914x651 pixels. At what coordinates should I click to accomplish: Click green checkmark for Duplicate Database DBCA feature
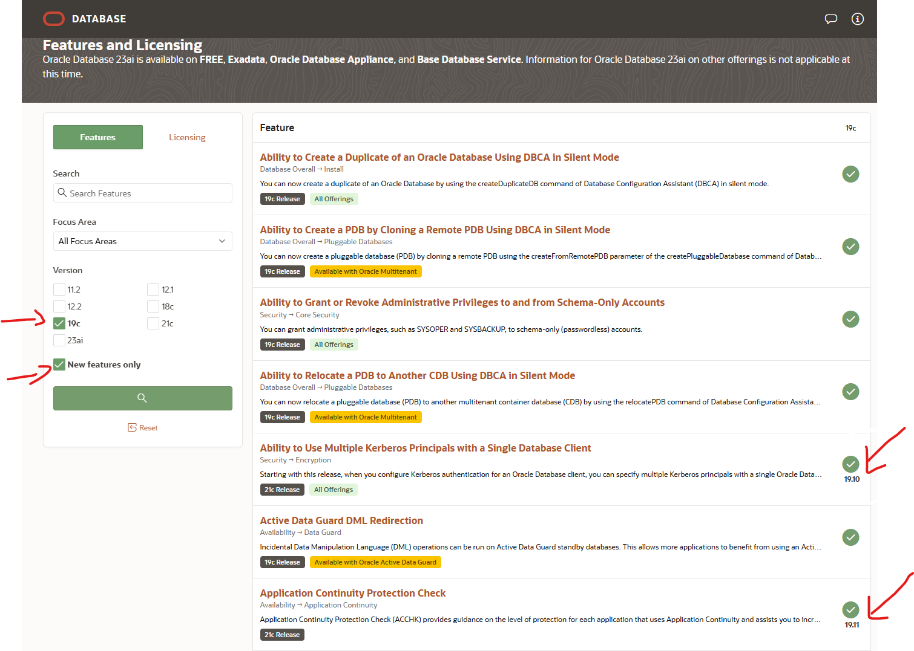click(850, 174)
